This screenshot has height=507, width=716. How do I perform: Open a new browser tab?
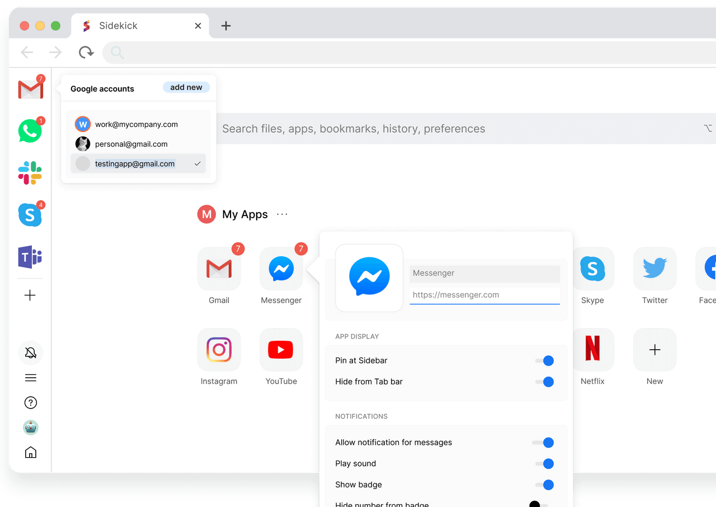tap(226, 26)
